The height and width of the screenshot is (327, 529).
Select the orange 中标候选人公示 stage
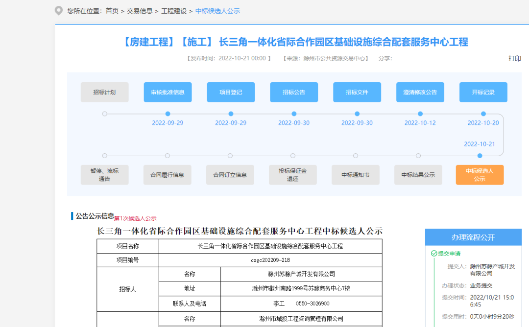(x=480, y=175)
